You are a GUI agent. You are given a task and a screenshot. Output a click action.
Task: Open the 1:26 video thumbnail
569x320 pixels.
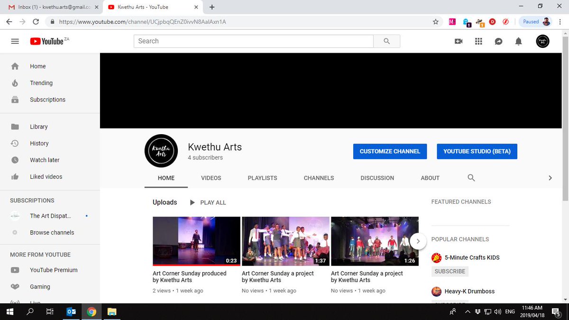[x=375, y=241]
